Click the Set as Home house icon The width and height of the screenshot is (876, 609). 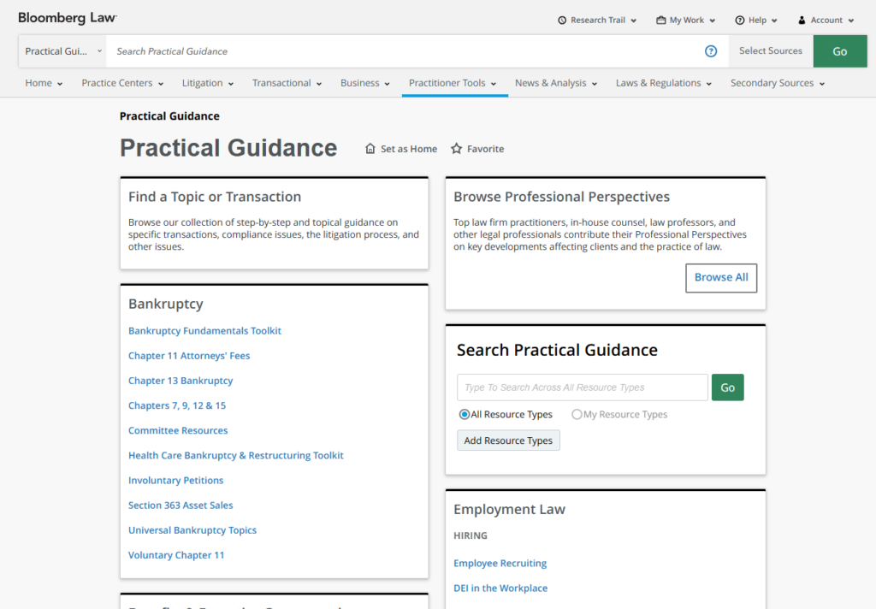[370, 149]
